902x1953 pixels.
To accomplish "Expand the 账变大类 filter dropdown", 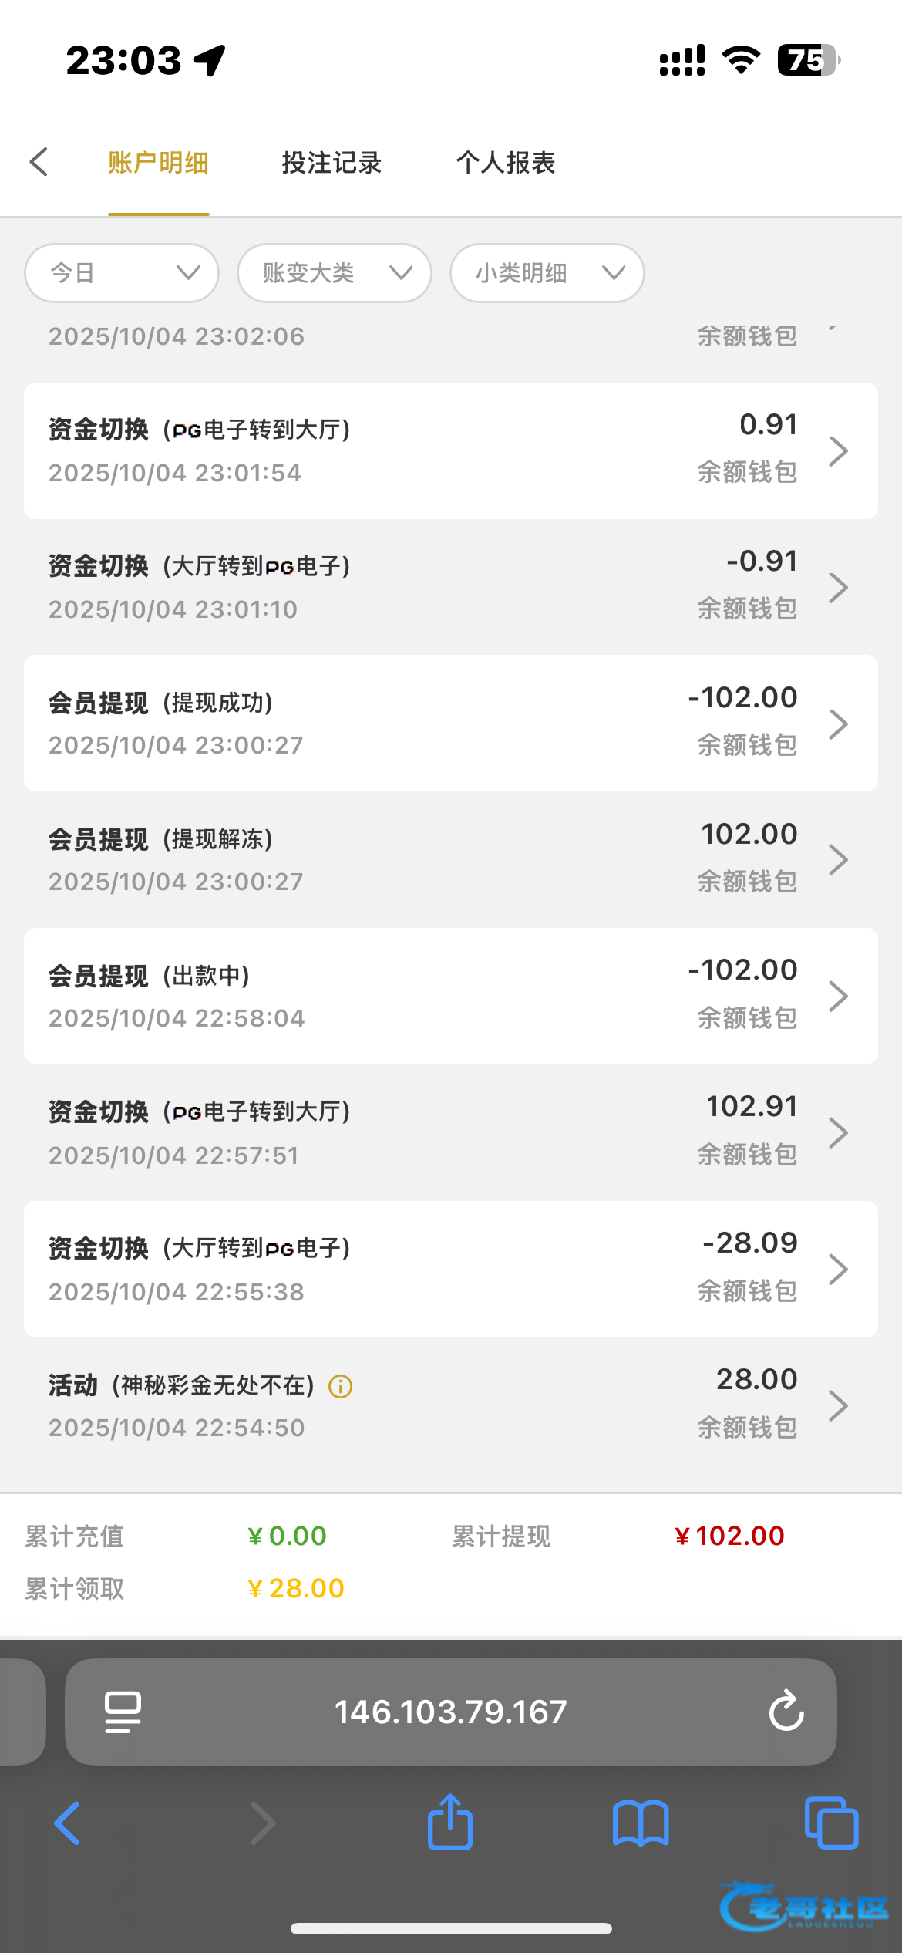I will click(x=335, y=273).
